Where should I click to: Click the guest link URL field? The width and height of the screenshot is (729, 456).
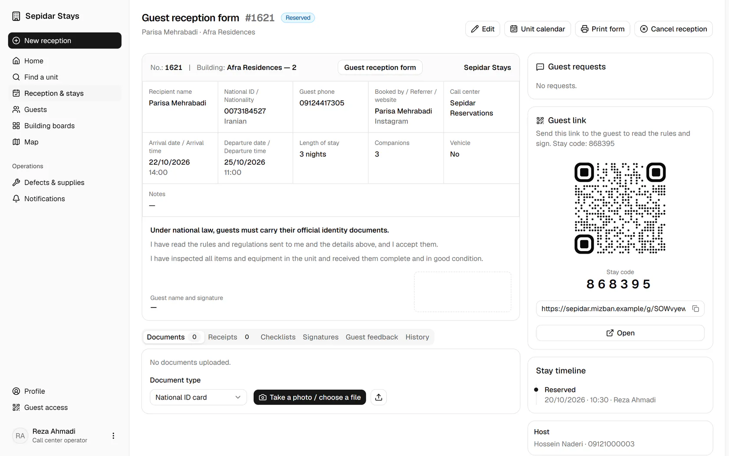pyautogui.click(x=614, y=309)
